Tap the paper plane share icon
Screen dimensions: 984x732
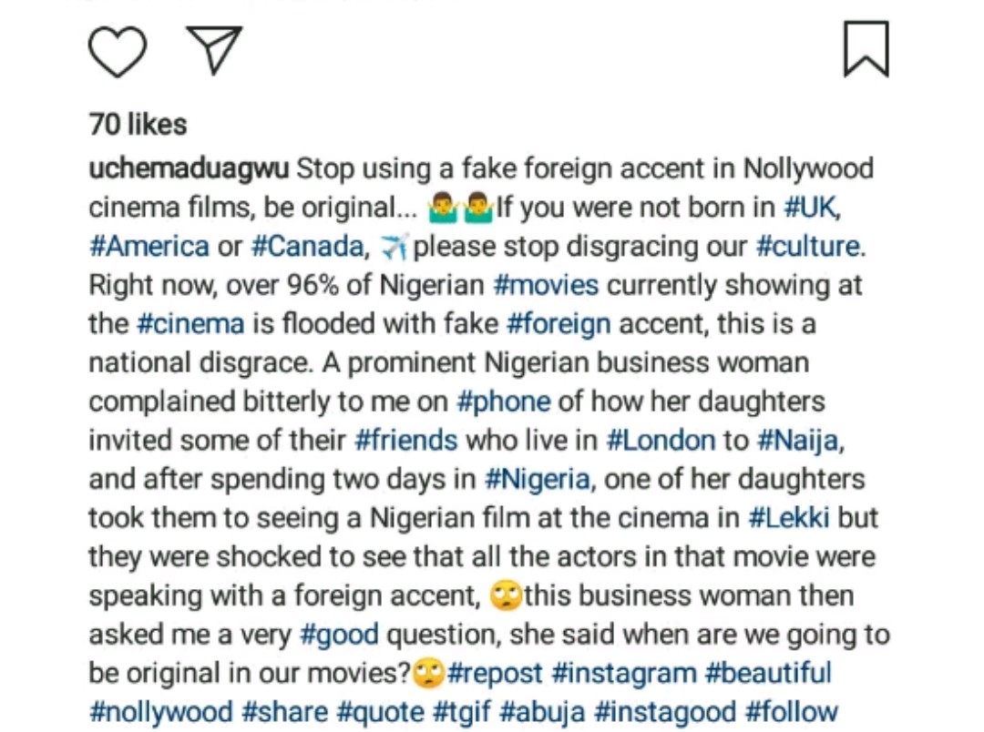[214, 48]
